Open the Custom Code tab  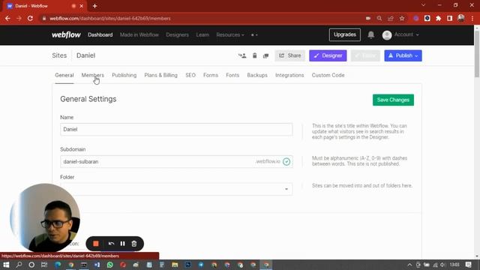pyautogui.click(x=328, y=75)
